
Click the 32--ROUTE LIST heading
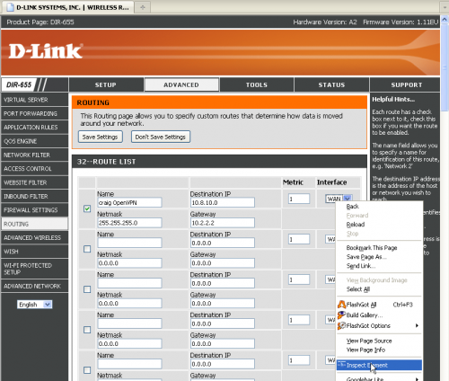tap(106, 162)
